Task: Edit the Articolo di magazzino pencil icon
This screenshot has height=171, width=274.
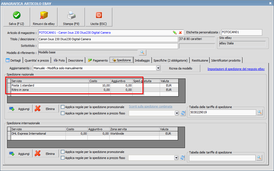Action: pos(175,33)
